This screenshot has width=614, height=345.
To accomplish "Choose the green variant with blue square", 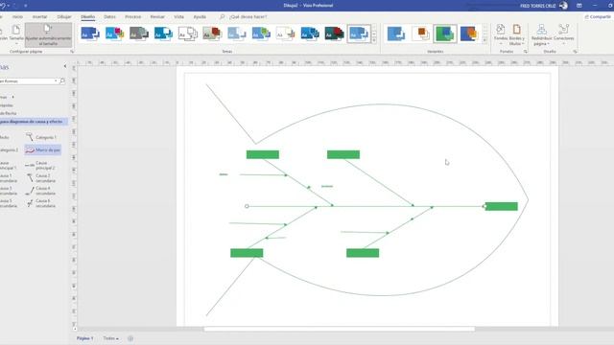I will tap(445, 34).
